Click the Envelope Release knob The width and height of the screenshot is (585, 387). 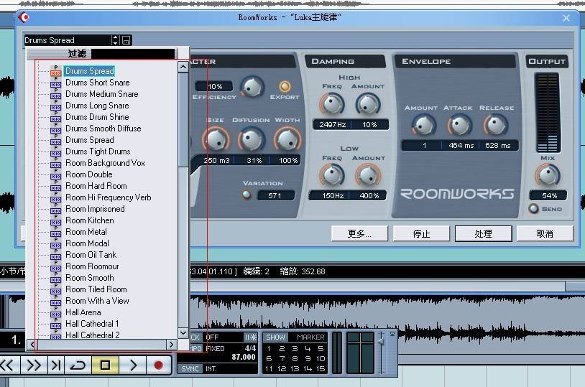496,125
